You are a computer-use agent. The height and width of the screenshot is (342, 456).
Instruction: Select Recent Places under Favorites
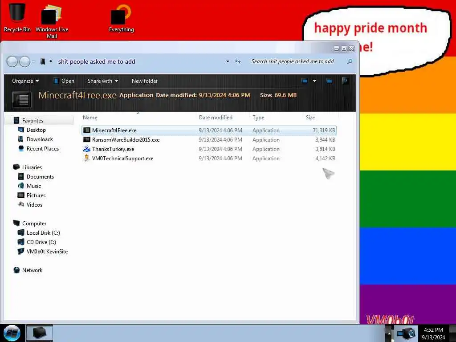coord(43,148)
